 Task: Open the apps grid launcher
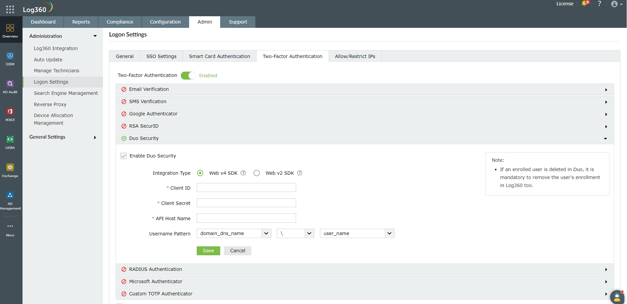(10, 9)
